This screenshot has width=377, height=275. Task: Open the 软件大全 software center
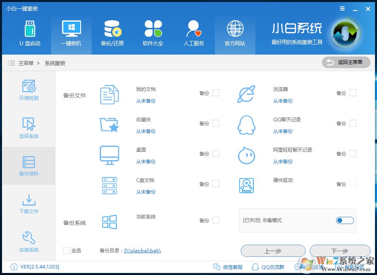click(x=153, y=33)
